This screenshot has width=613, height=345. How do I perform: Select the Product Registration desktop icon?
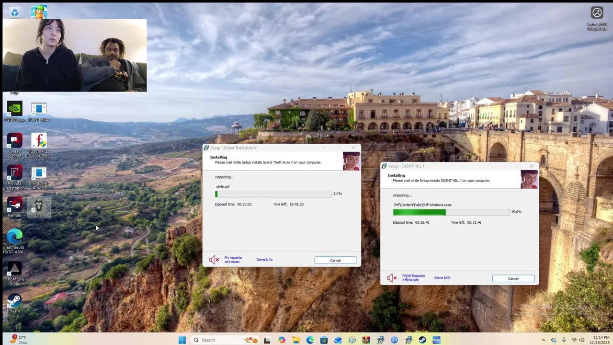[14, 178]
